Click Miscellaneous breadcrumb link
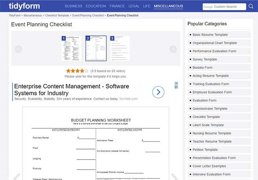 click(33, 15)
